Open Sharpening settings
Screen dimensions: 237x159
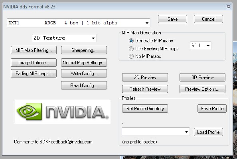click(x=84, y=50)
